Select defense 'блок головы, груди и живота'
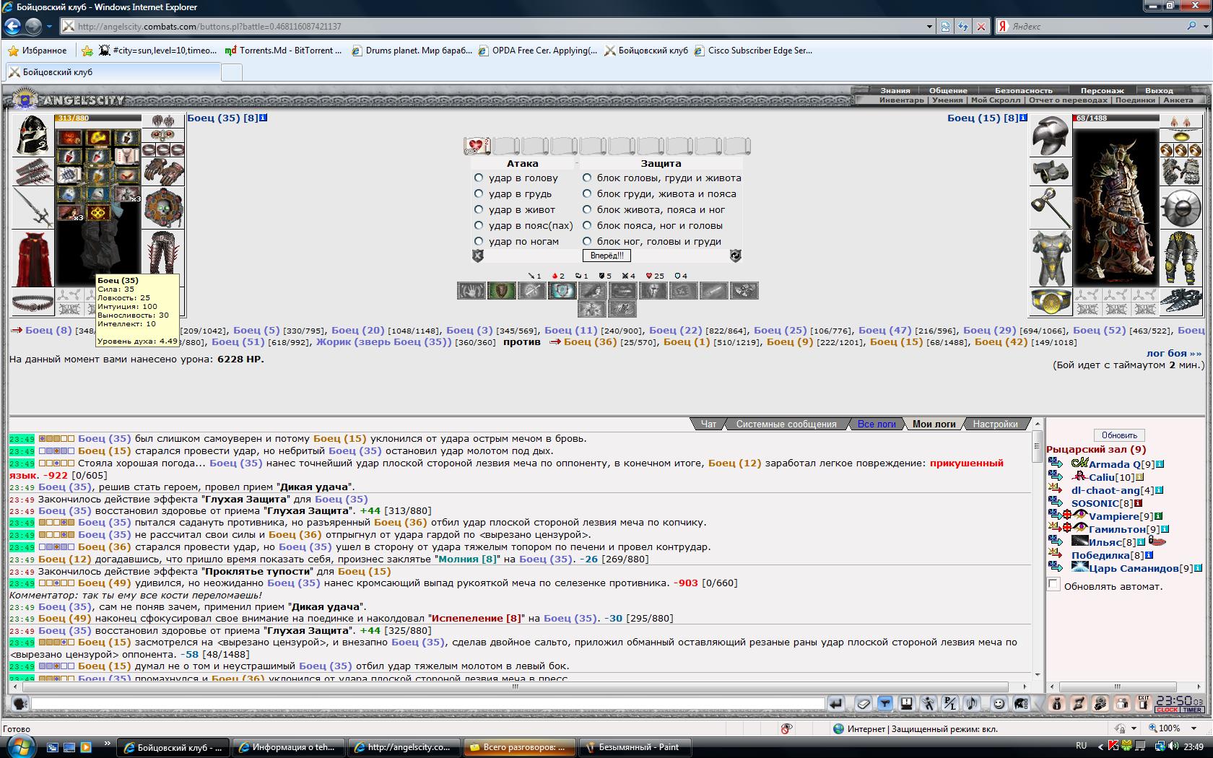Viewport: 1213px width, 758px height. click(587, 178)
